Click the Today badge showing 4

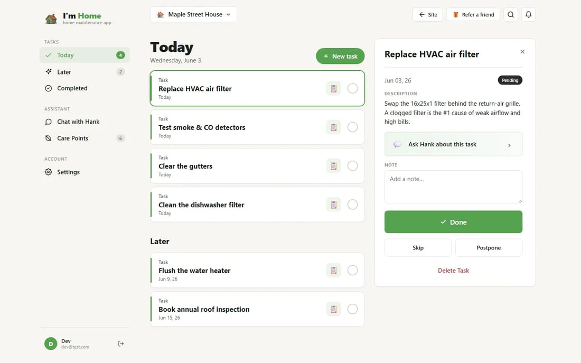tap(120, 55)
